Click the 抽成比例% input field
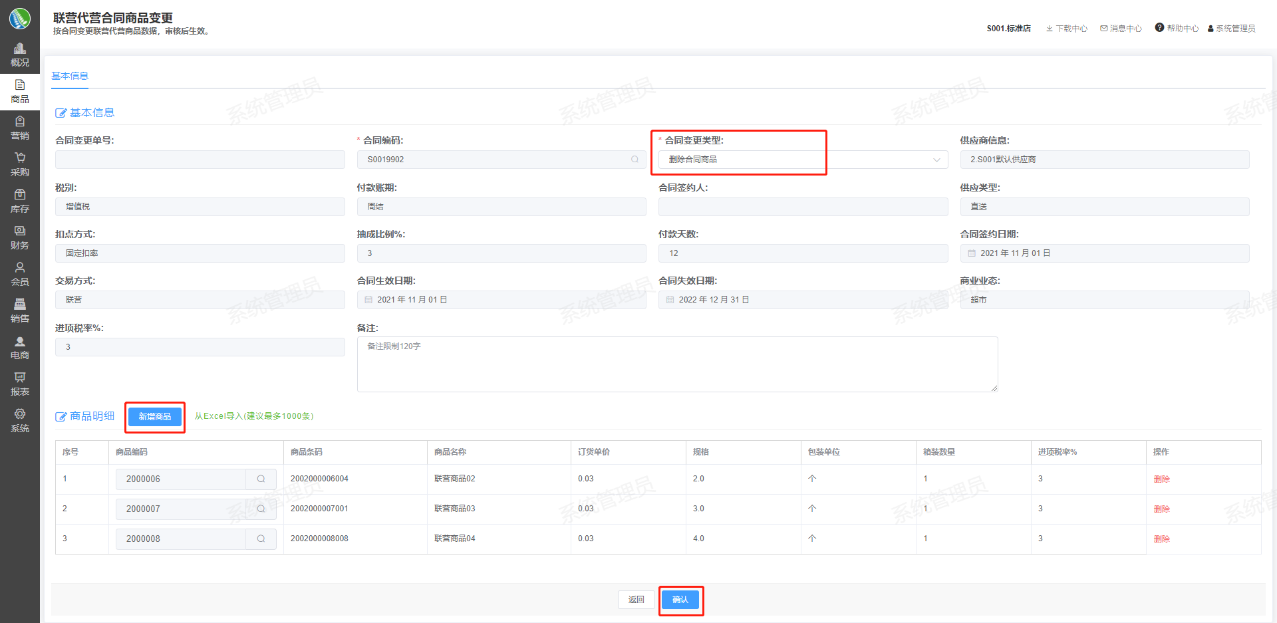The width and height of the screenshot is (1277, 623). 501,253
